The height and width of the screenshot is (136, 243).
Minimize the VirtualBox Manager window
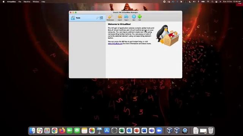pyautogui.click(x=73, y=12)
